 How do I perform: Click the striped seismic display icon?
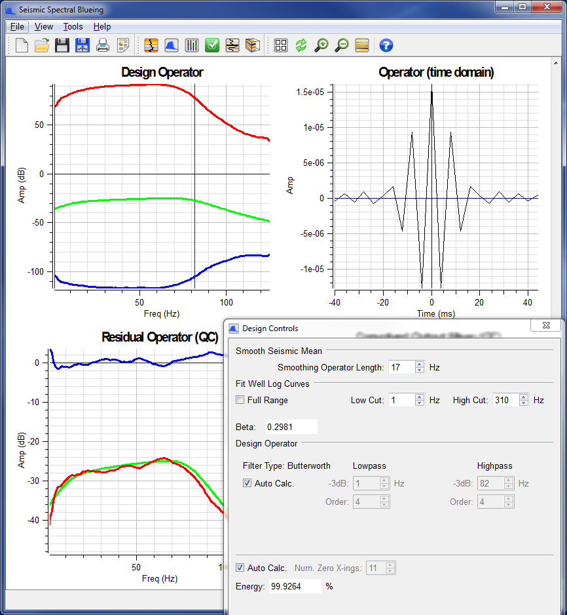pyautogui.click(x=362, y=45)
